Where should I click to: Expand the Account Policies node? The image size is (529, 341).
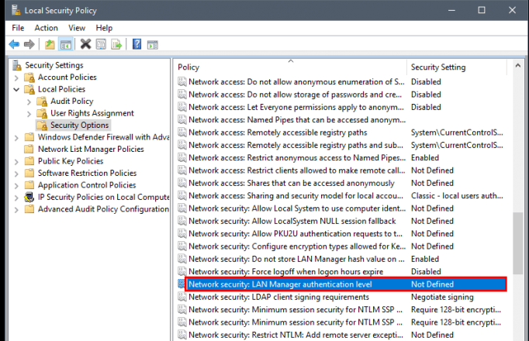tap(16, 77)
